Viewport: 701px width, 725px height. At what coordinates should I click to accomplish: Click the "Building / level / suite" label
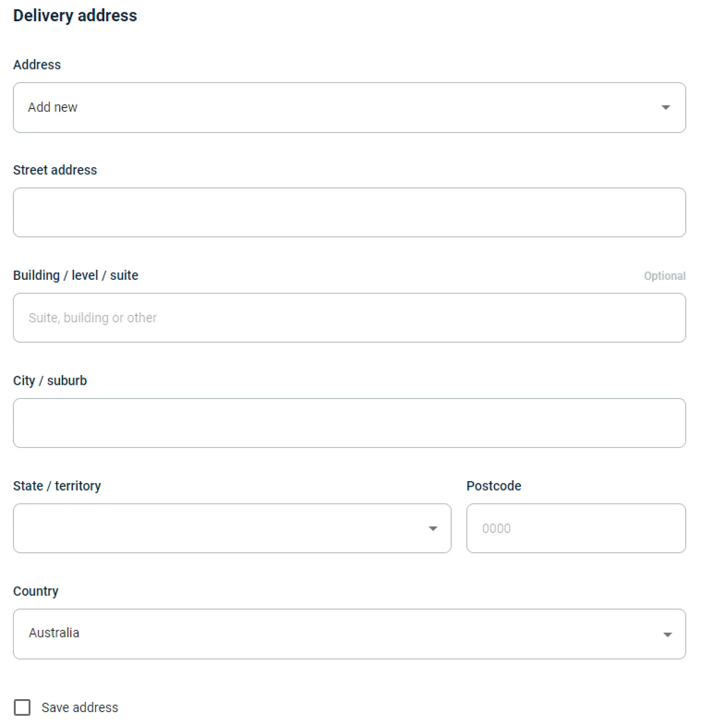coord(76,275)
